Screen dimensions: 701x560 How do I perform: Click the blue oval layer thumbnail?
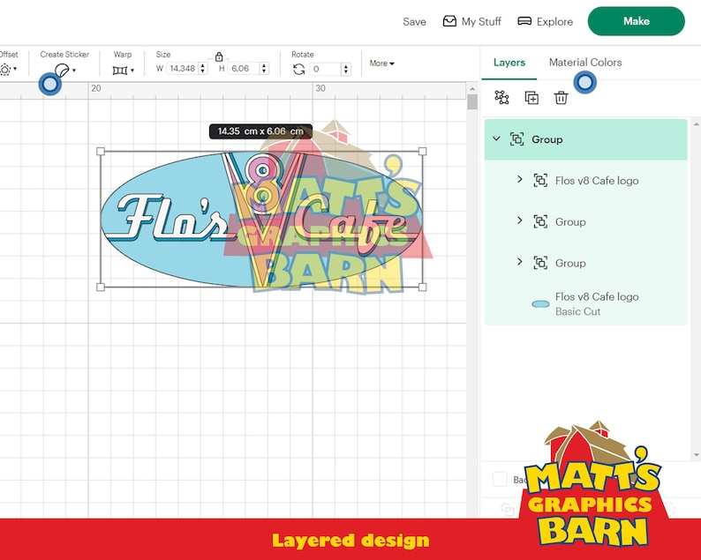pos(540,304)
